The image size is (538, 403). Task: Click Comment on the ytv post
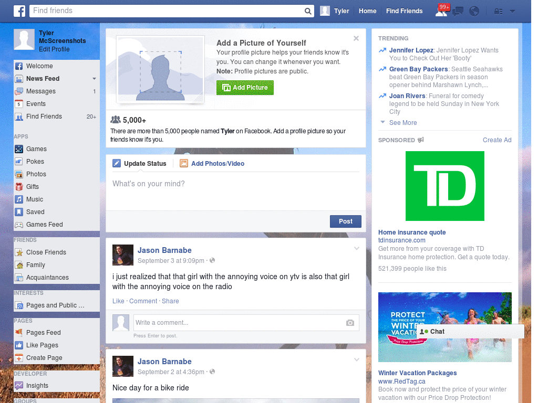tap(143, 301)
